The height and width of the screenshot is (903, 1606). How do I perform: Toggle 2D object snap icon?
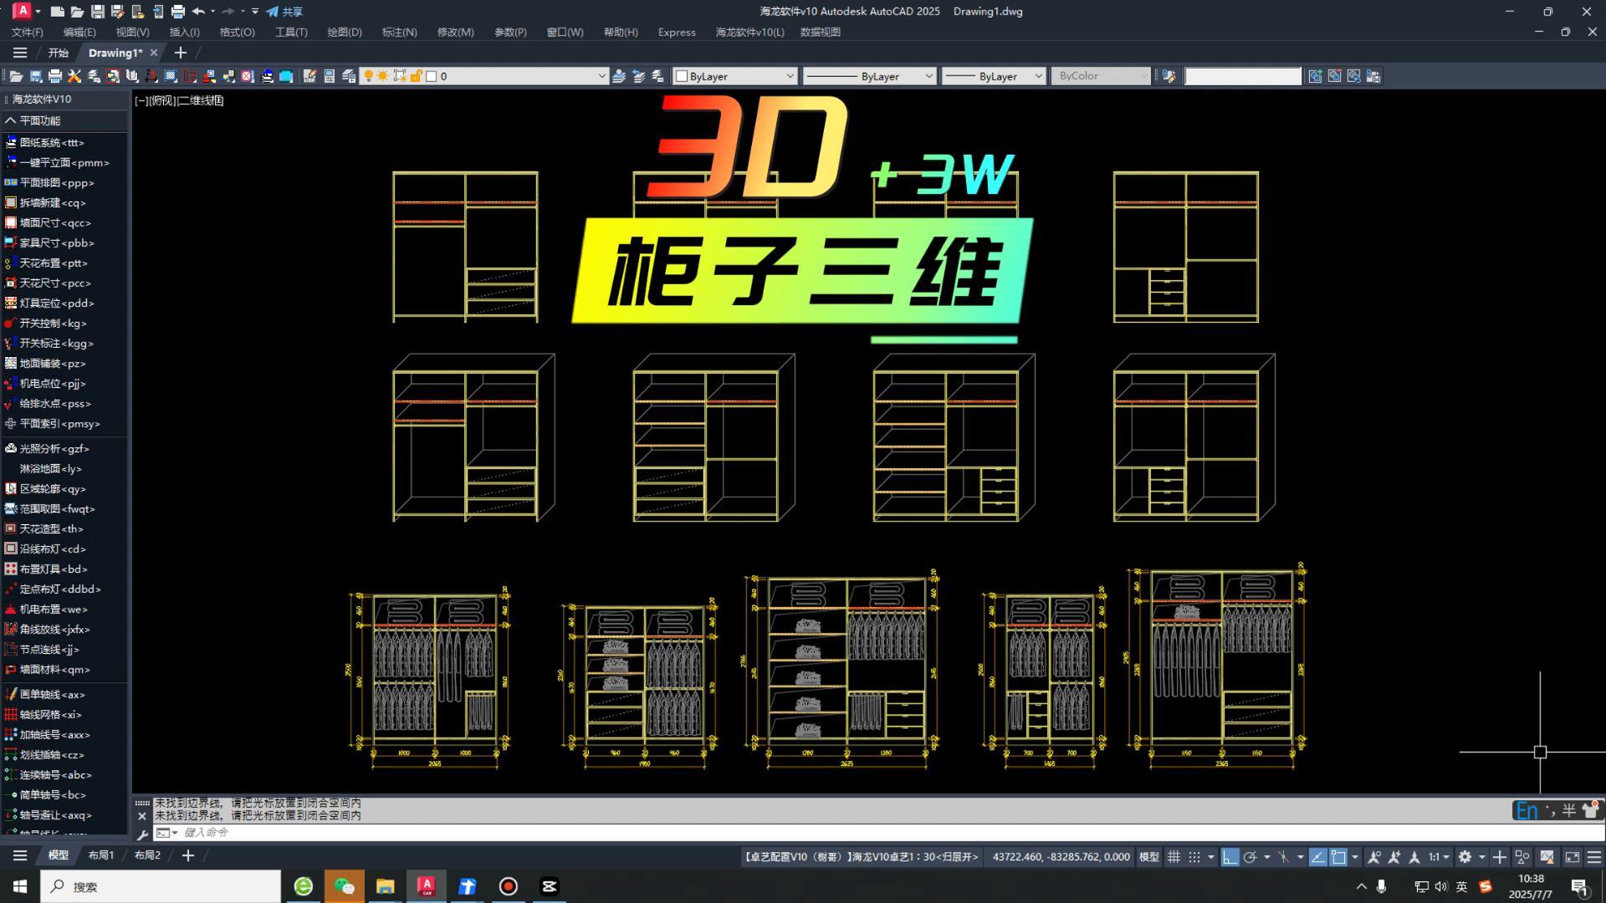pos(1338,857)
